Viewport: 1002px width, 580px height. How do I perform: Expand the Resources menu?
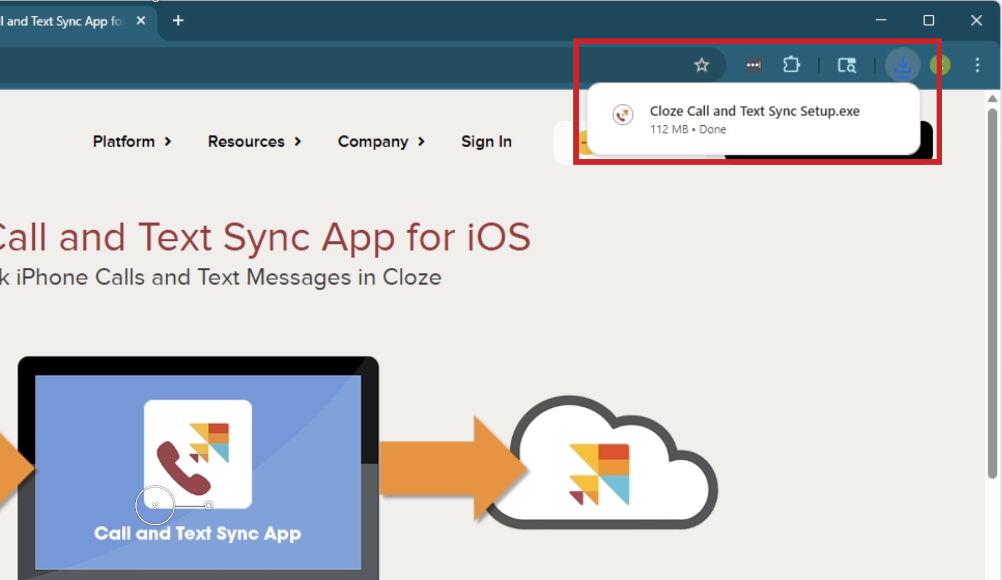click(254, 141)
